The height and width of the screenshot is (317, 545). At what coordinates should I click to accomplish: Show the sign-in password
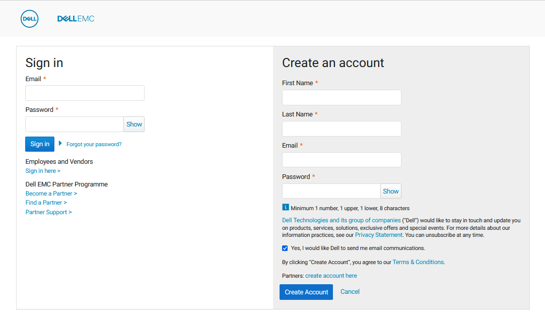134,124
